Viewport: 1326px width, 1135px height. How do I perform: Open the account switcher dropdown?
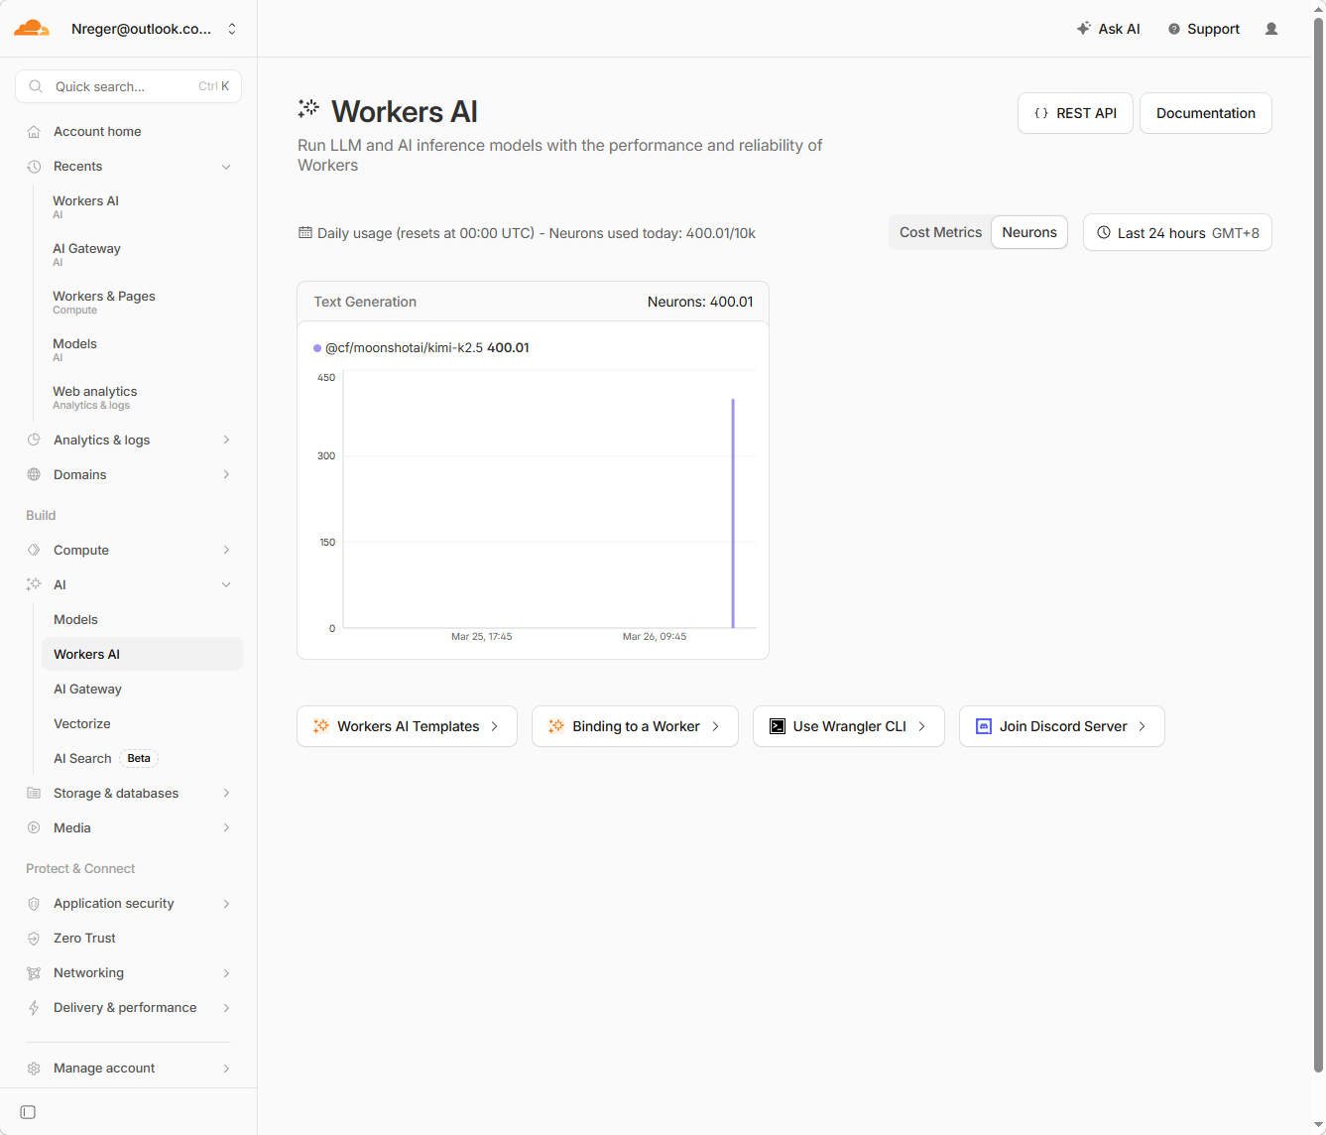(231, 29)
